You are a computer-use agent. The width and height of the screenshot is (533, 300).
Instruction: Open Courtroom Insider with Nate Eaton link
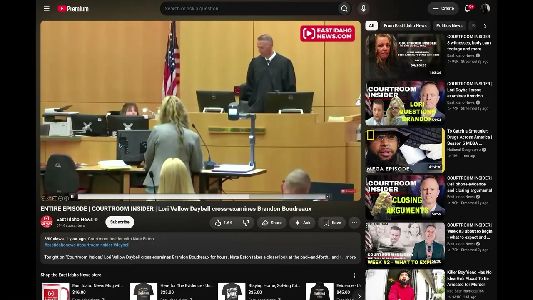pos(121,239)
